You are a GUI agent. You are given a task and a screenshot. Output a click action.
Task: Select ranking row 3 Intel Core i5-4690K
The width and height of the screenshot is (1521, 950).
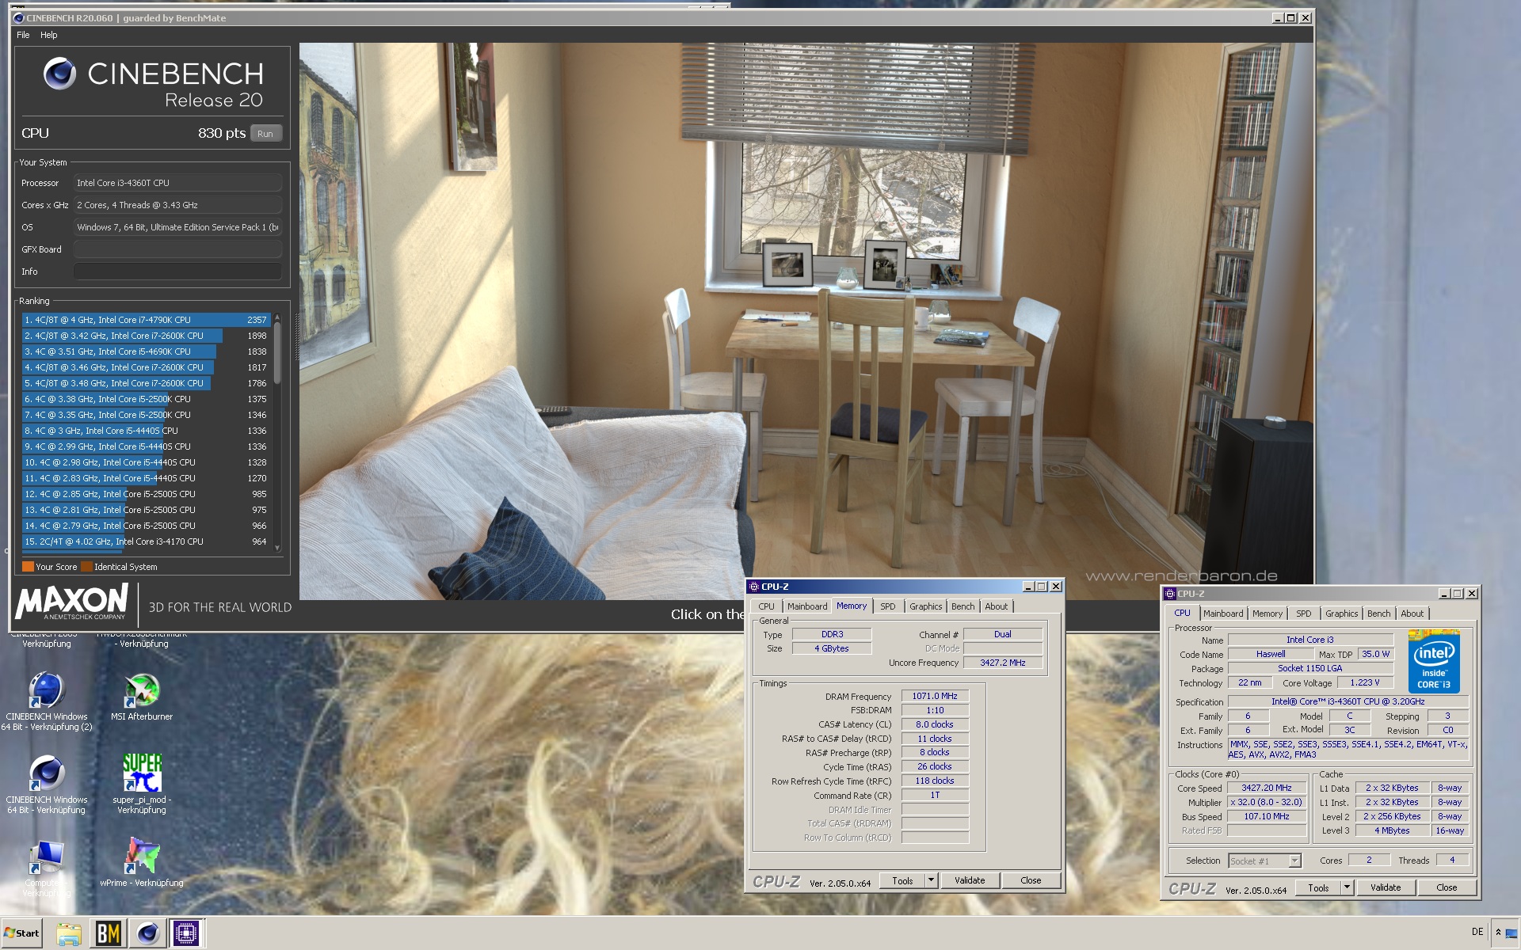click(x=147, y=351)
